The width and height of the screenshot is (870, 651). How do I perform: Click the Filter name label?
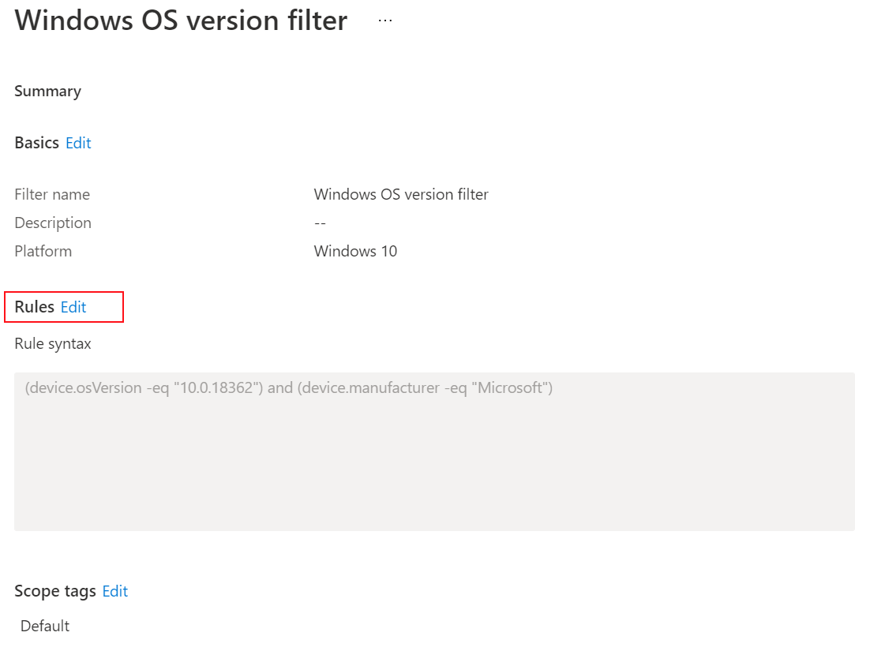51,194
